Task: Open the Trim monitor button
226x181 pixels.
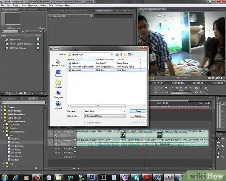Action: pos(206,92)
